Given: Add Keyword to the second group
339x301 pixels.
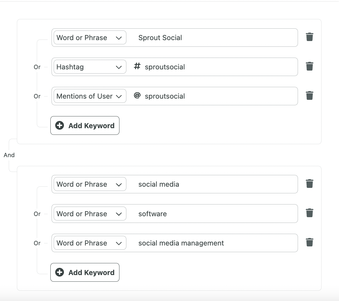Looking at the screenshot, I should (85, 272).
